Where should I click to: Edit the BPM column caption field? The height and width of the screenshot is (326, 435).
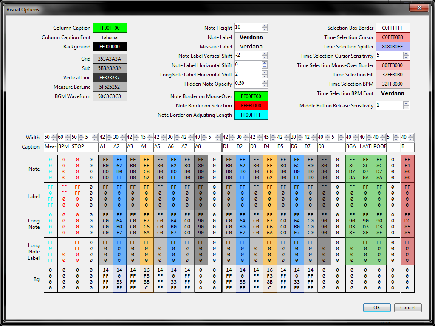coord(64,147)
